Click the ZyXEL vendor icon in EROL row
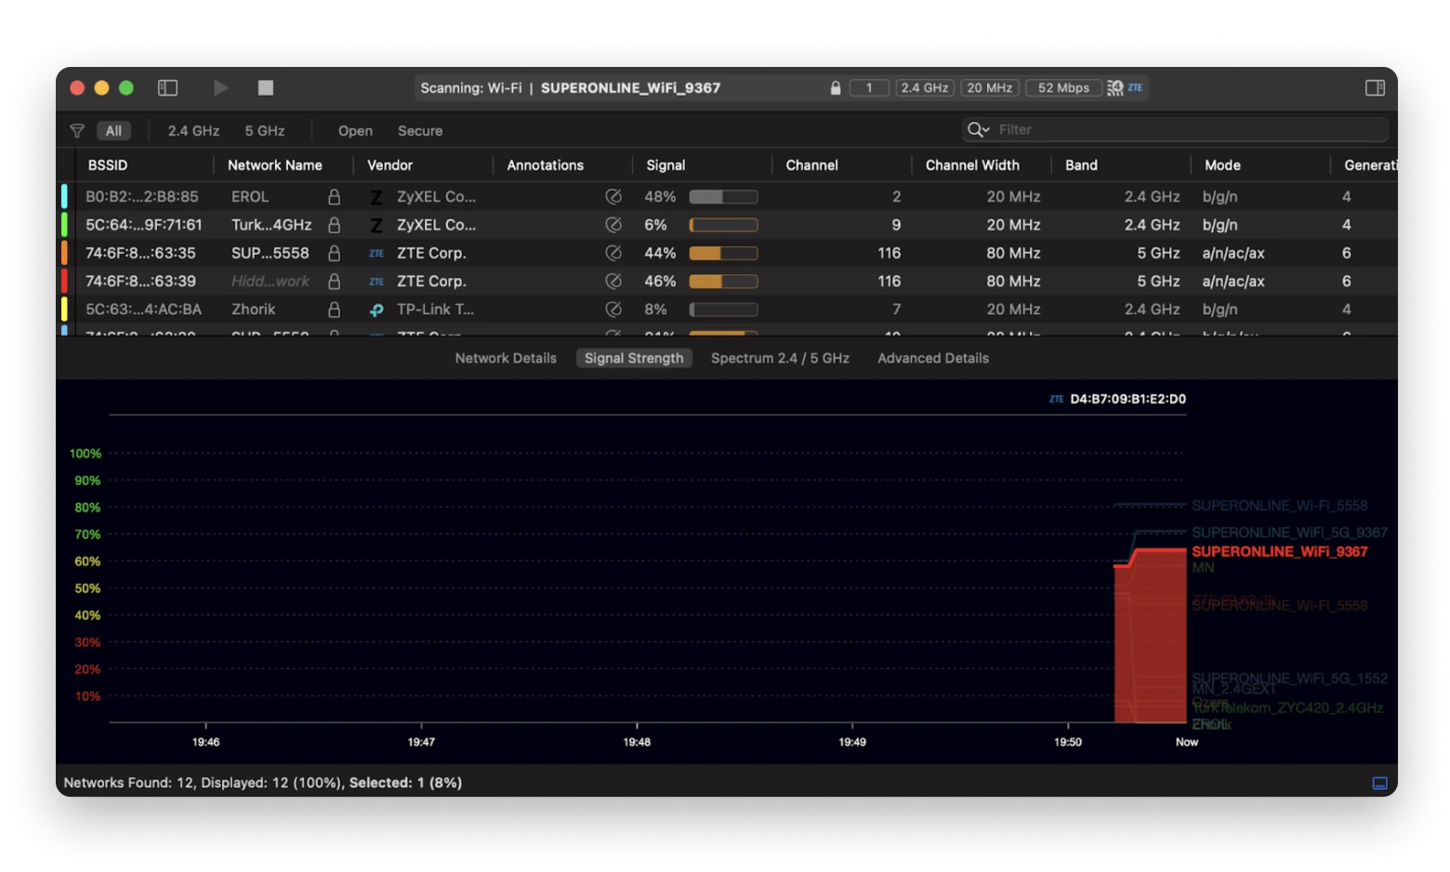 point(376,197)
